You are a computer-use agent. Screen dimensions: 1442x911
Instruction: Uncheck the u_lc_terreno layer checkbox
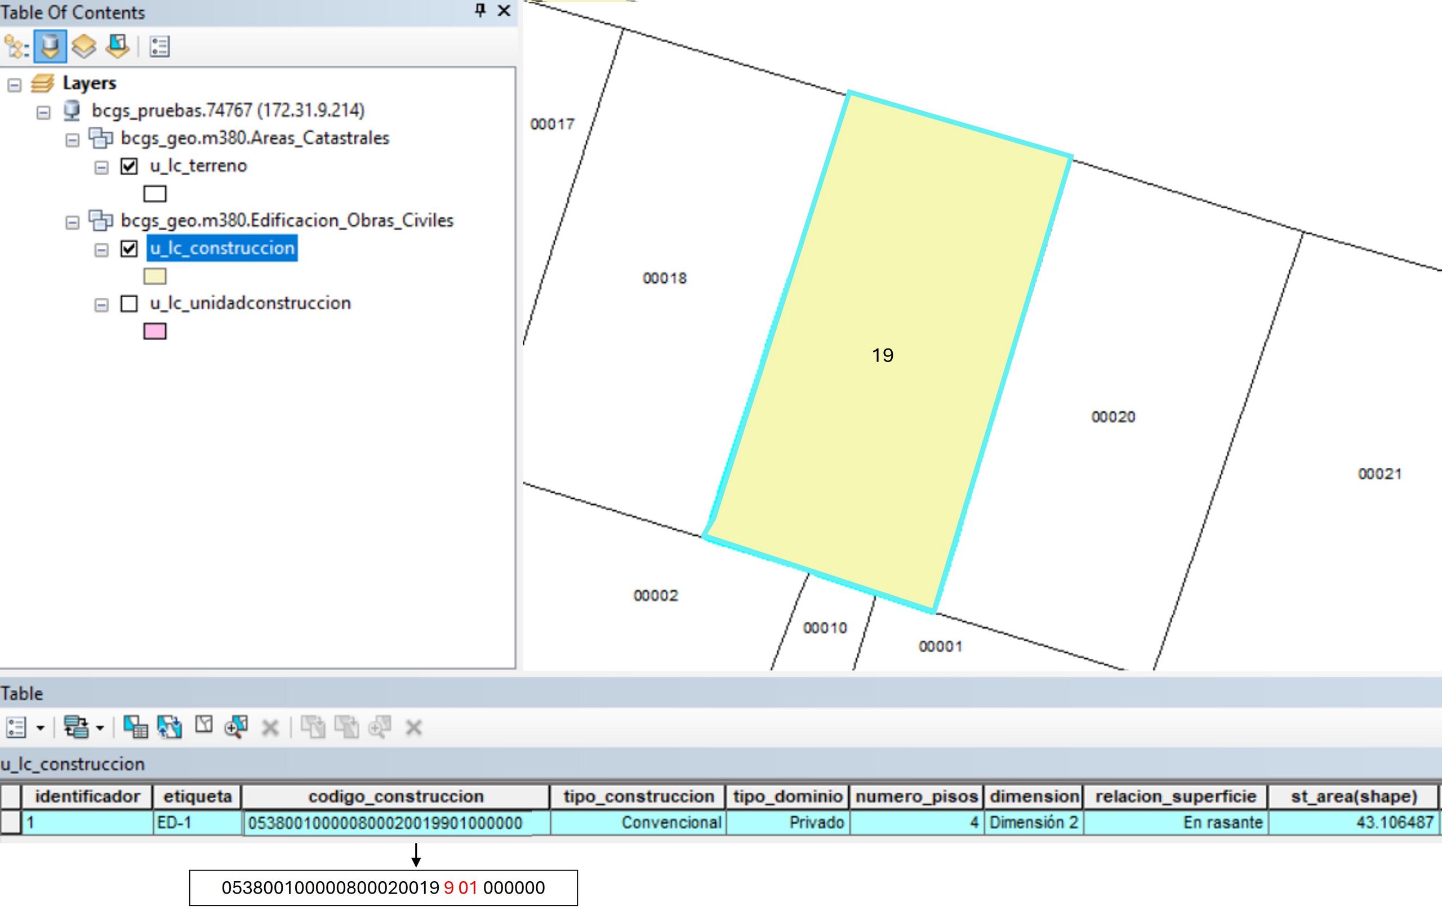click(130, 166)
